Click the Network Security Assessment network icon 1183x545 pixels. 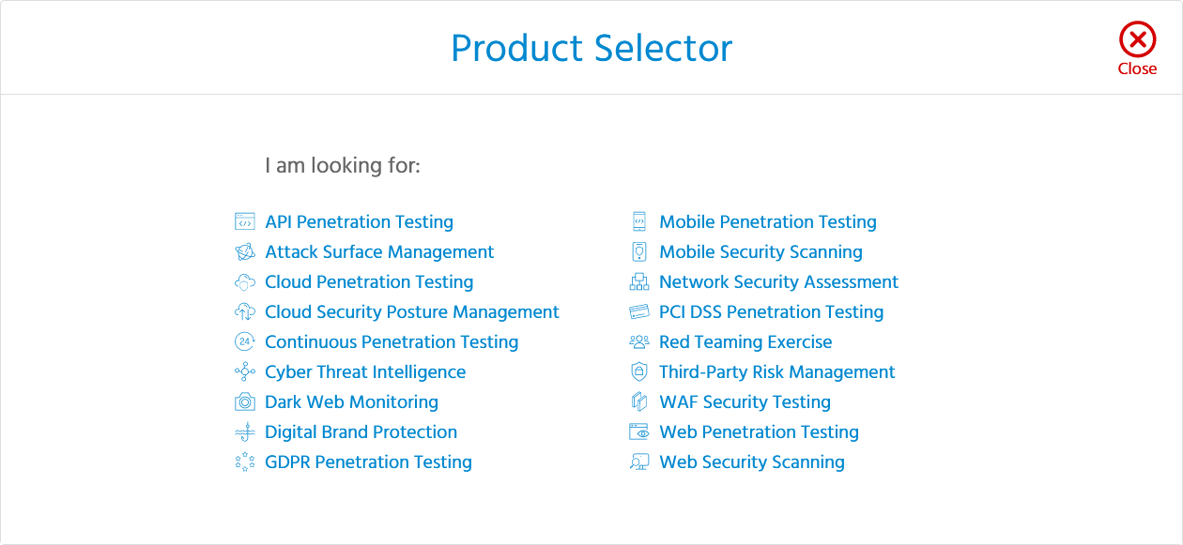click(639, 282)
